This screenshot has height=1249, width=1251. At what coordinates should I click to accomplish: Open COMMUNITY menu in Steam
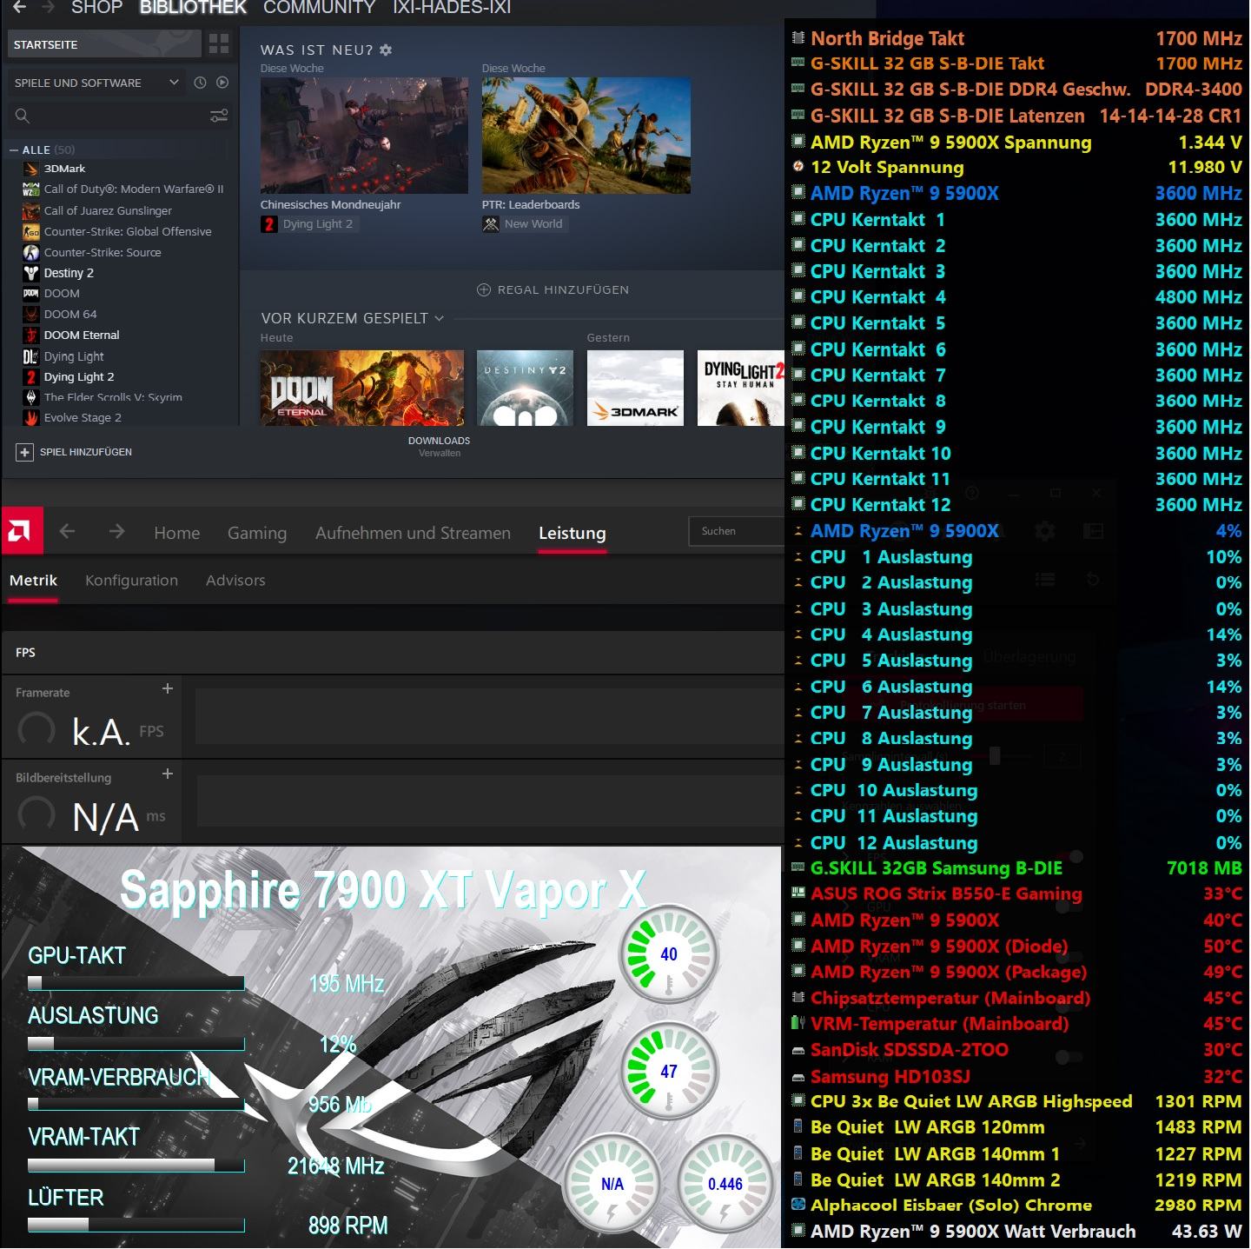point(319,8)
